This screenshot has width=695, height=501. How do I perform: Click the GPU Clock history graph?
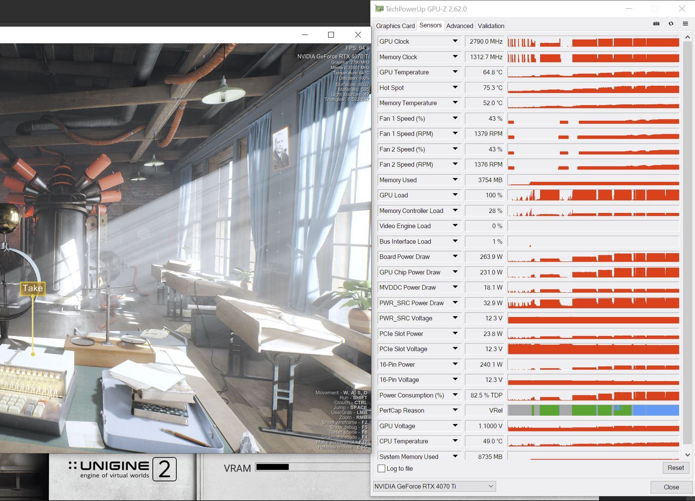coord(593,41)
